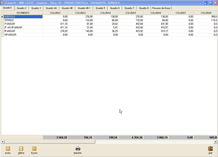Open the Quadro 3 tab

tap(36, 8)
